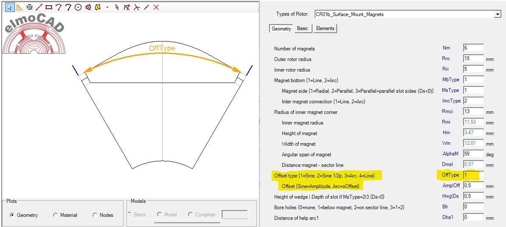Select the Material plot radio button
The width and height of the screenshot is (506, 227).
point(56,215)
